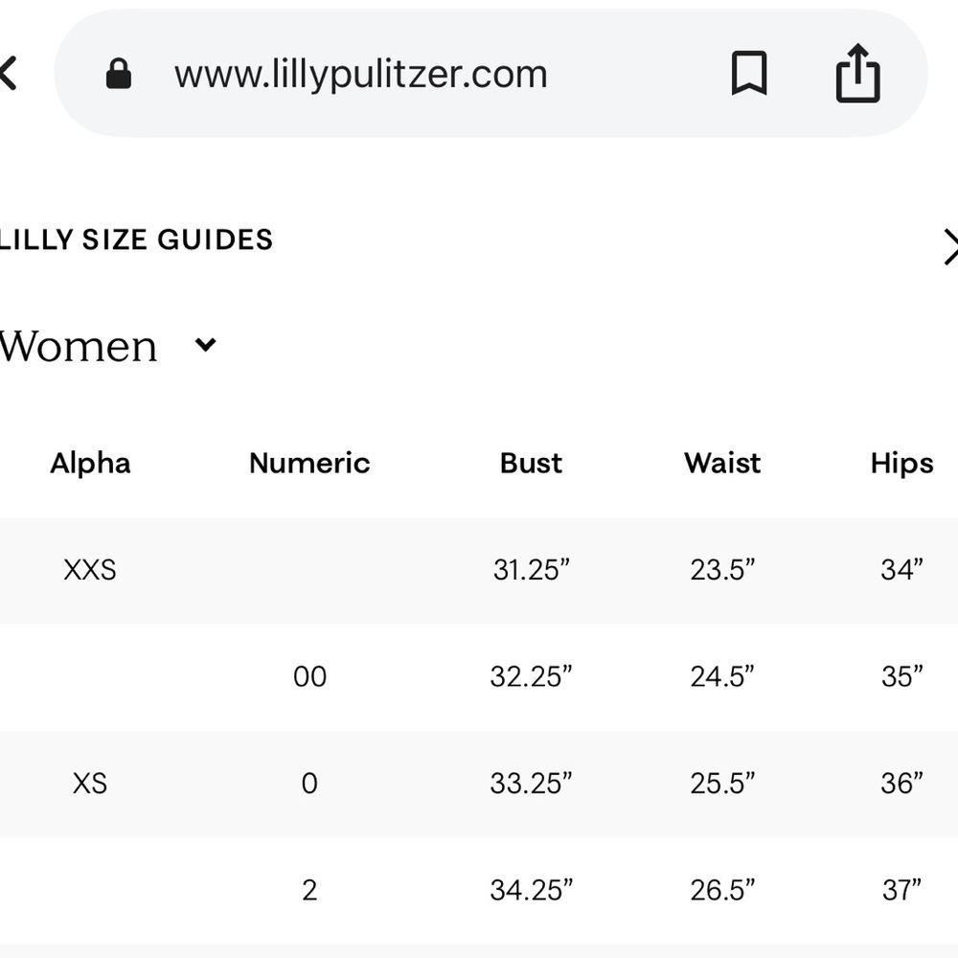Open the share menu icon

click(857, 74)
